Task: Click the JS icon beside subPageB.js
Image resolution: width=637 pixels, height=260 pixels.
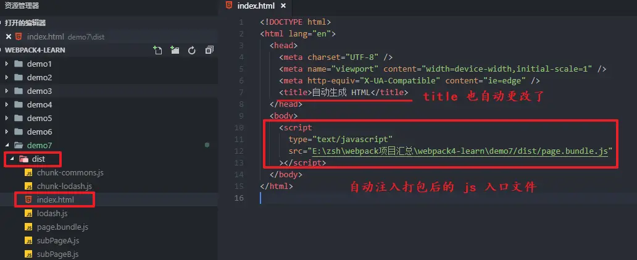Action: [28, 254]
